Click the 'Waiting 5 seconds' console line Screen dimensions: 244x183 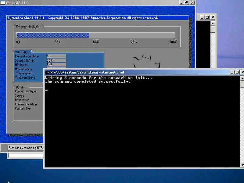click(99, 78)
